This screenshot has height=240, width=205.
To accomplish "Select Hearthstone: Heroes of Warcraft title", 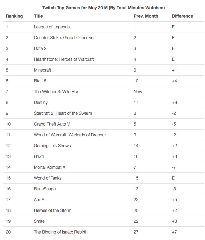I will tap(64, 59).
